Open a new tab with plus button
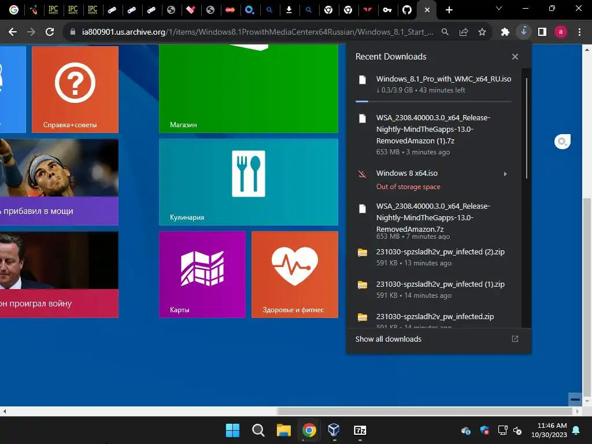The width and height of the screenshot is (592, 444). pyautogui.click(x=449, y=10)
